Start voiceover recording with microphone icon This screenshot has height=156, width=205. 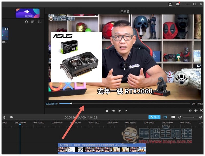tap(4, 117)
